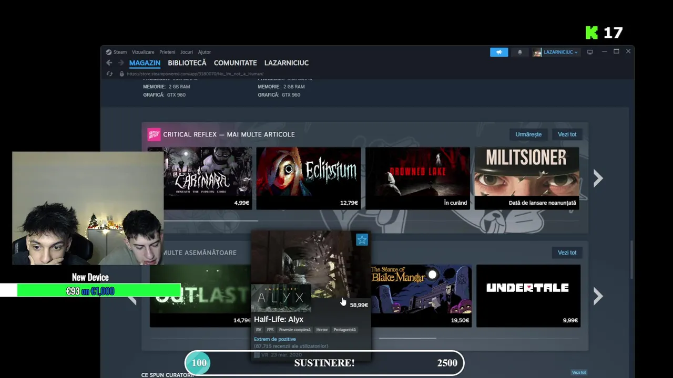Click the Extrem de pozitive review summary

tap(275, 339)
